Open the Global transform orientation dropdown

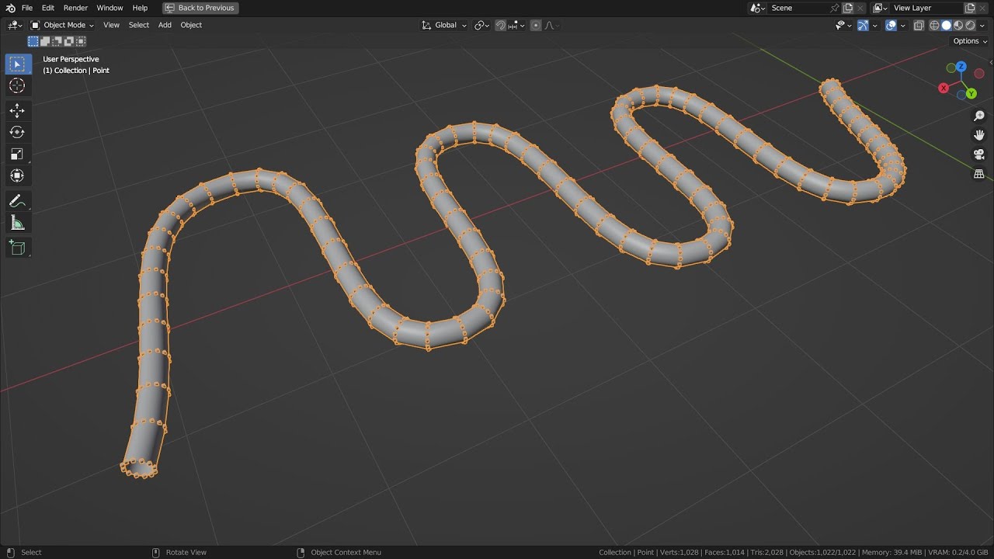(444, 25)
